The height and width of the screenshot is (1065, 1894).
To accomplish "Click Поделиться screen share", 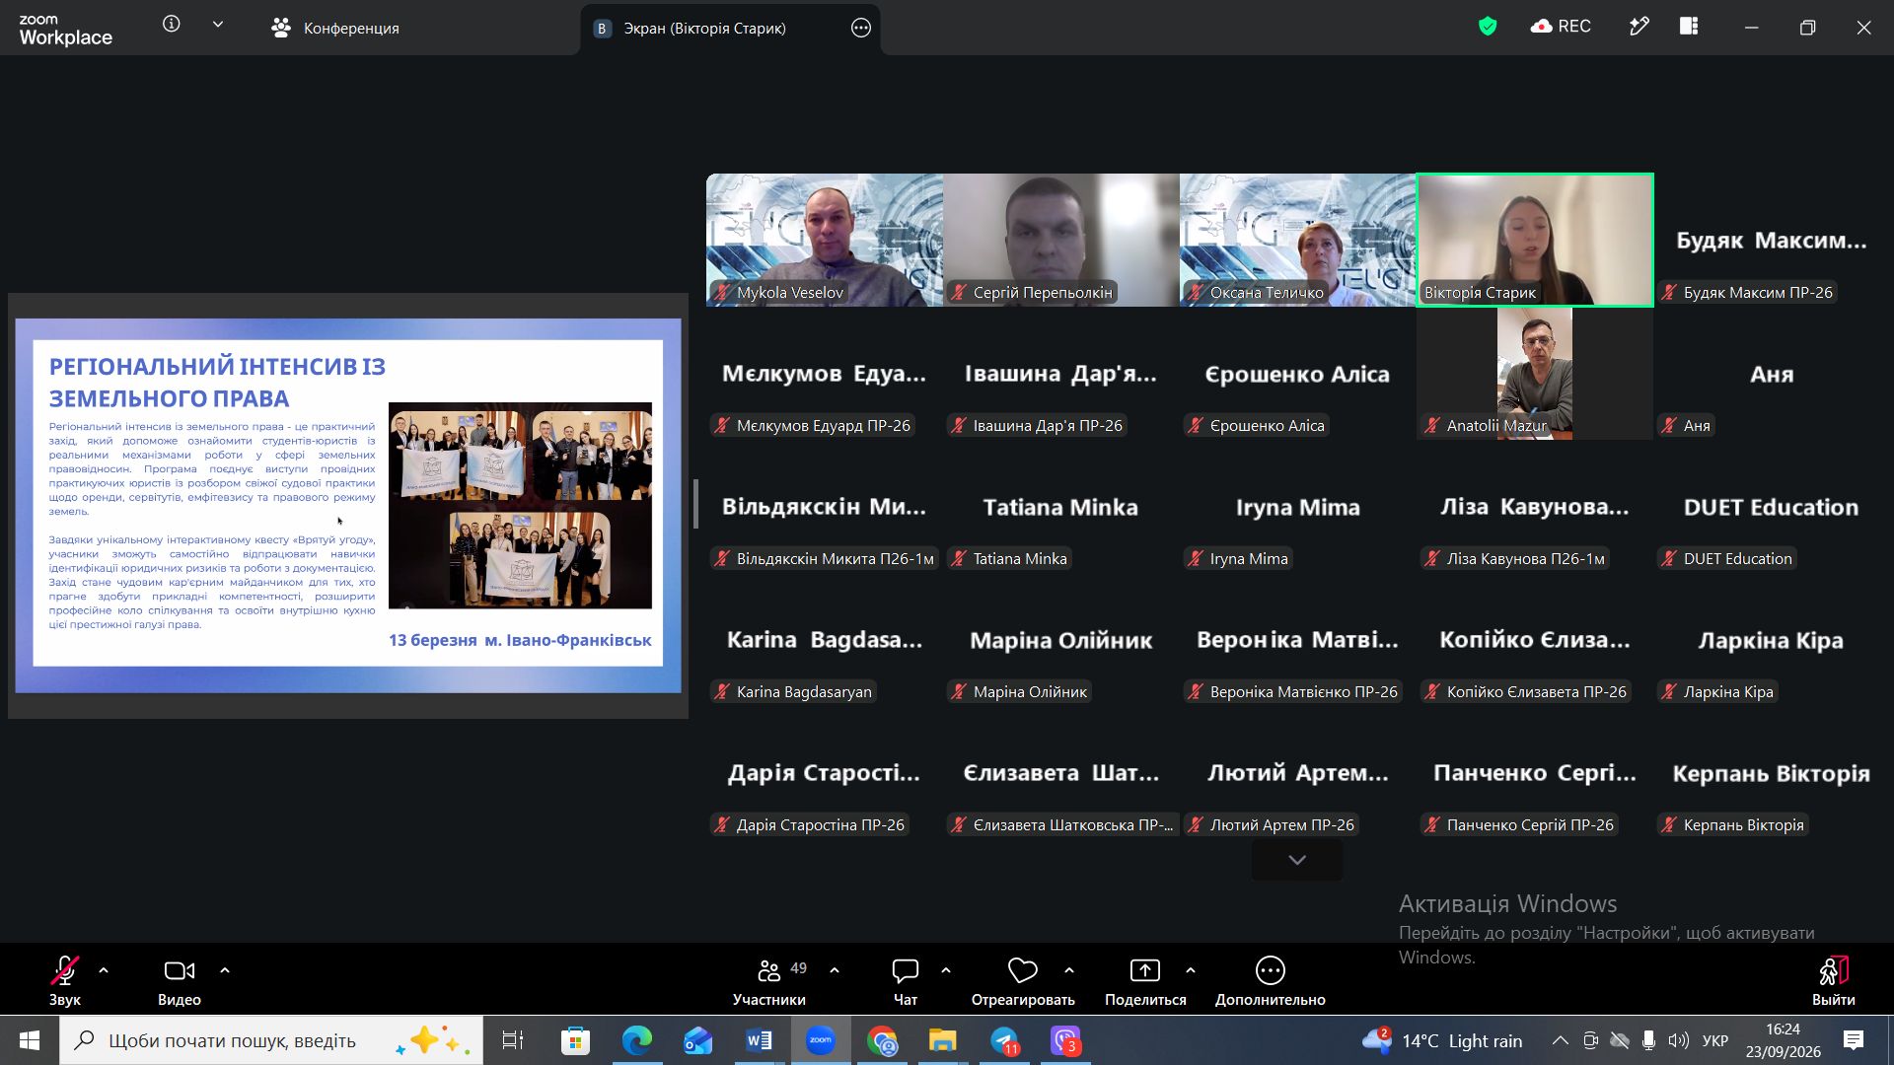I will [x=1144, y=981].
